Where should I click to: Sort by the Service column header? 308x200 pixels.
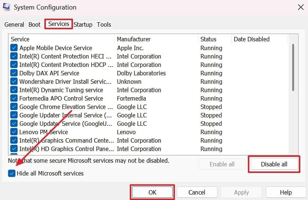tap(62, 39)
